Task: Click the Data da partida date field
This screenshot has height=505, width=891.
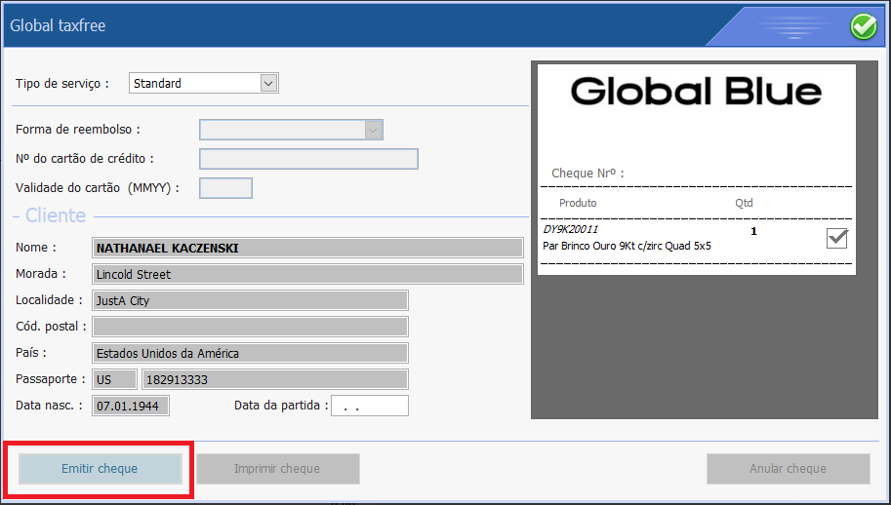Action: tap(369, 406)
